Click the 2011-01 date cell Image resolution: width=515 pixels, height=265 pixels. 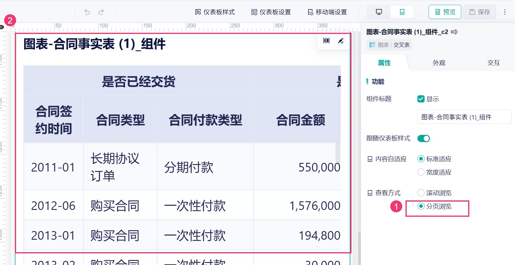(53, 167)
